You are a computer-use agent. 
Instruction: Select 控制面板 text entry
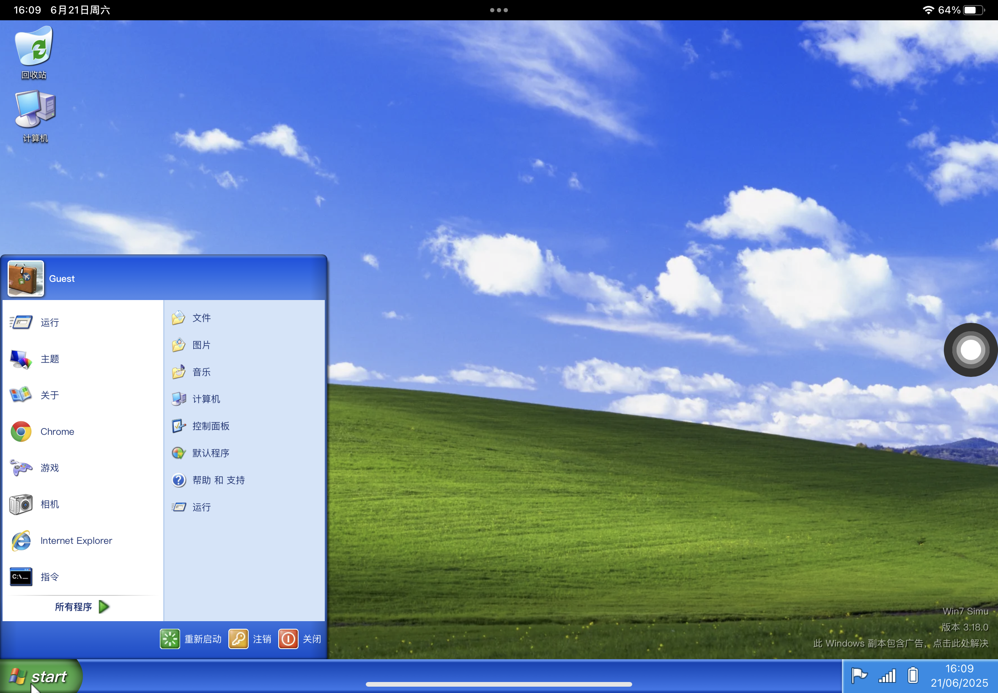211,426
